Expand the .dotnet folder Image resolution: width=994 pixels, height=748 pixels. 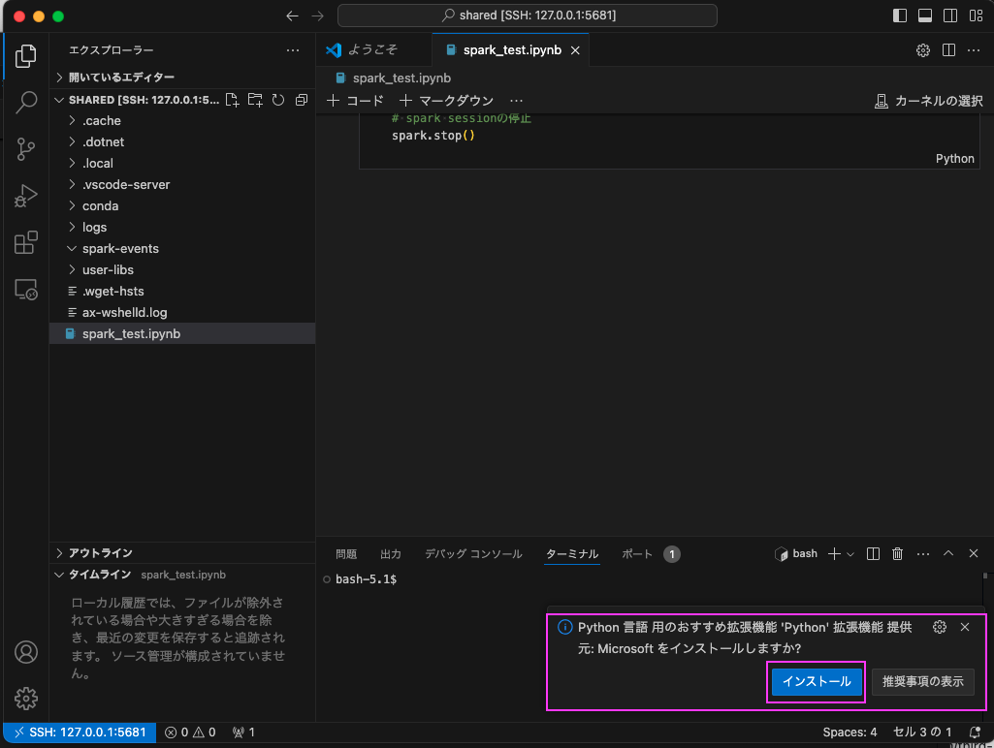pos(182,141)
